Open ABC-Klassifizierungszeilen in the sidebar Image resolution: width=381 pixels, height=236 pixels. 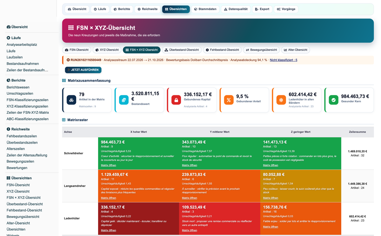pyautogui.click(x=28, y=119)
